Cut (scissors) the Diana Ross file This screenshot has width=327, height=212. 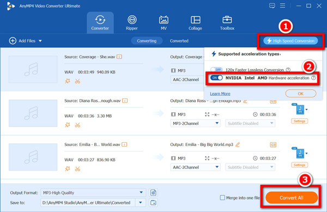[77, 125]
